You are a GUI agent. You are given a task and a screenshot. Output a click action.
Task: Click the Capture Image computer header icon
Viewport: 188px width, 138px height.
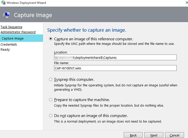pos(6,15)
